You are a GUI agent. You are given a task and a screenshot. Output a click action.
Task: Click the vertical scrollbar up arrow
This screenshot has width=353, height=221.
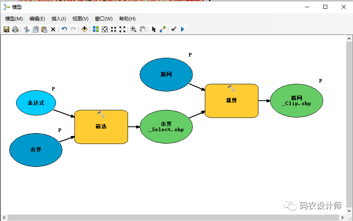click(349, 38)
